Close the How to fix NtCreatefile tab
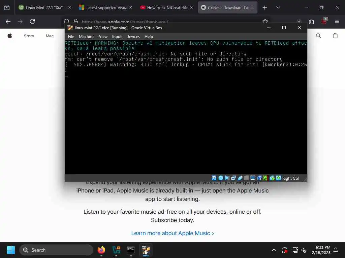Viewport: 345px width, 258px height. coord(191,7)
